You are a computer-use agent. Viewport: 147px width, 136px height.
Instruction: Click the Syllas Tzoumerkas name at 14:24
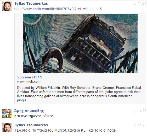tap(31, 3)
